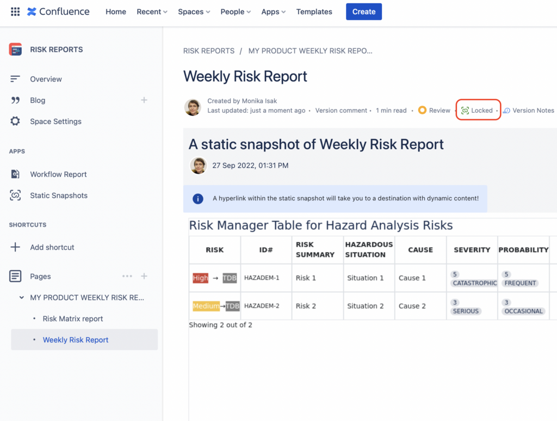Click the blue Create button
This screenshot has height=421, width=557.
(x=363, y=11)
